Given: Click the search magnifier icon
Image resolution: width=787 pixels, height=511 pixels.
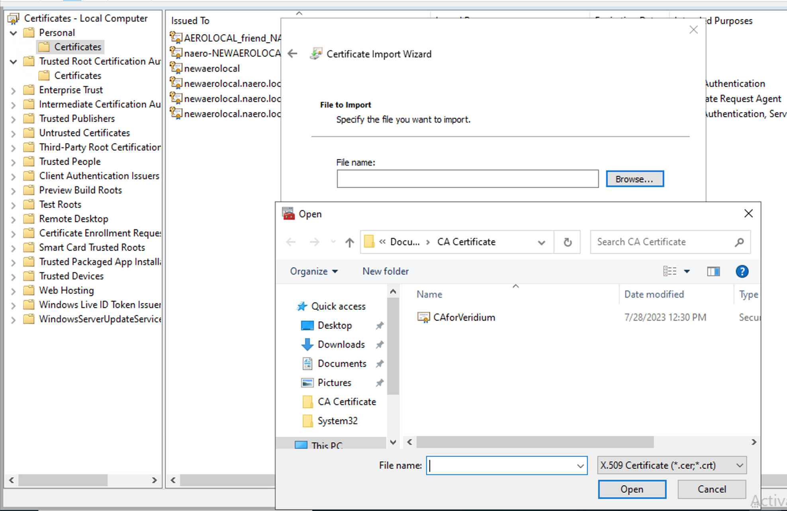Looking at the screenshot, I should pyautogui.click(x=739, y=242).
